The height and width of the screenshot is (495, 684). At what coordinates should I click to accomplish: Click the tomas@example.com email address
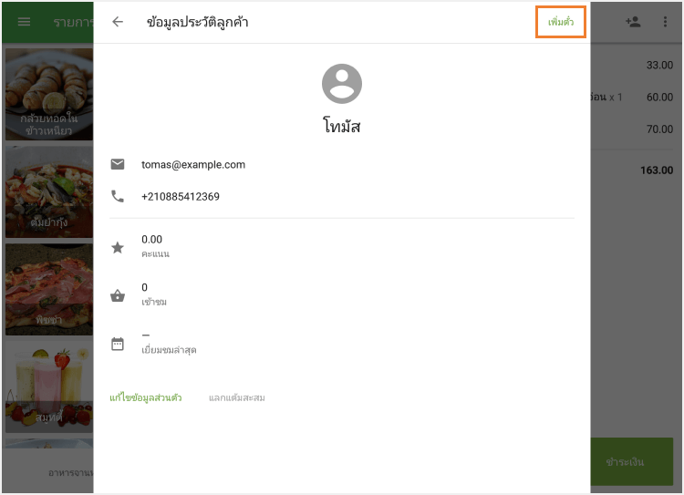(x=193, y=164)
